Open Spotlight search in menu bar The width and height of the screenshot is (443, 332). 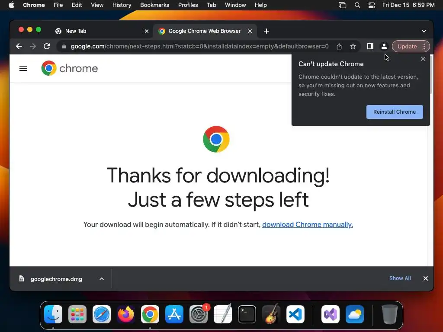[357, 5]
